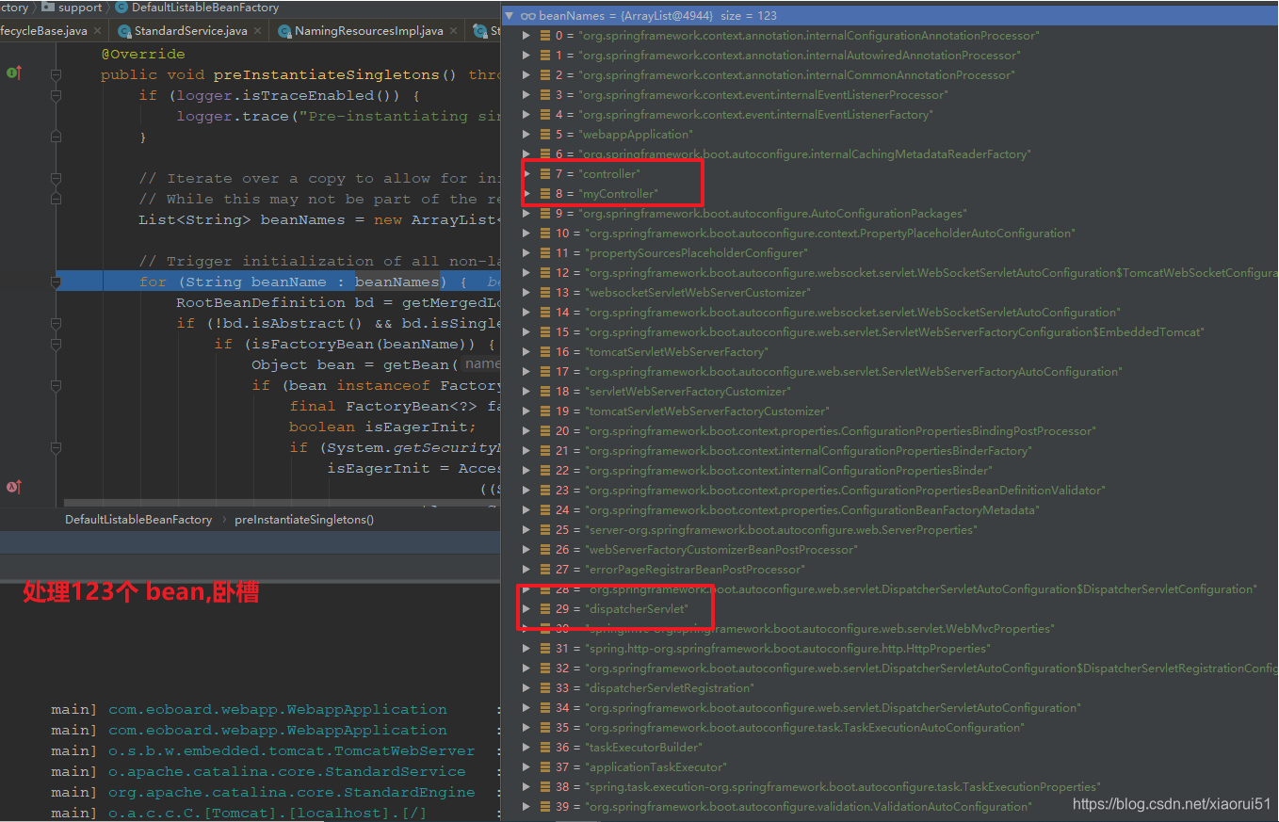Image resolution: width=1279 pixels, height=822 pixels.
Task: Click the class icon on StandardService.java tab
Action: (124, 31)
